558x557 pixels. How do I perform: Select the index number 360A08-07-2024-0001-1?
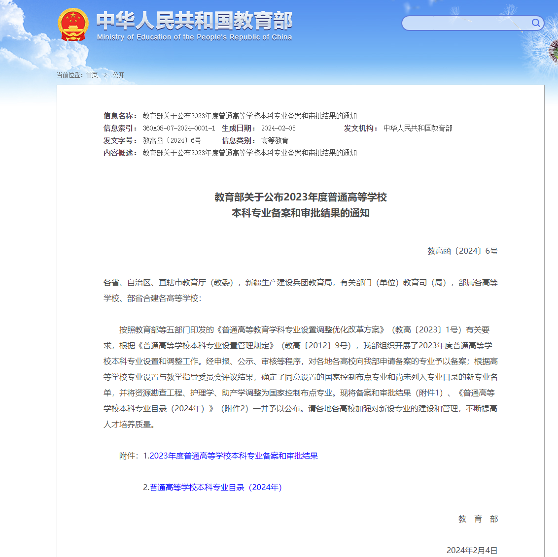179,129
